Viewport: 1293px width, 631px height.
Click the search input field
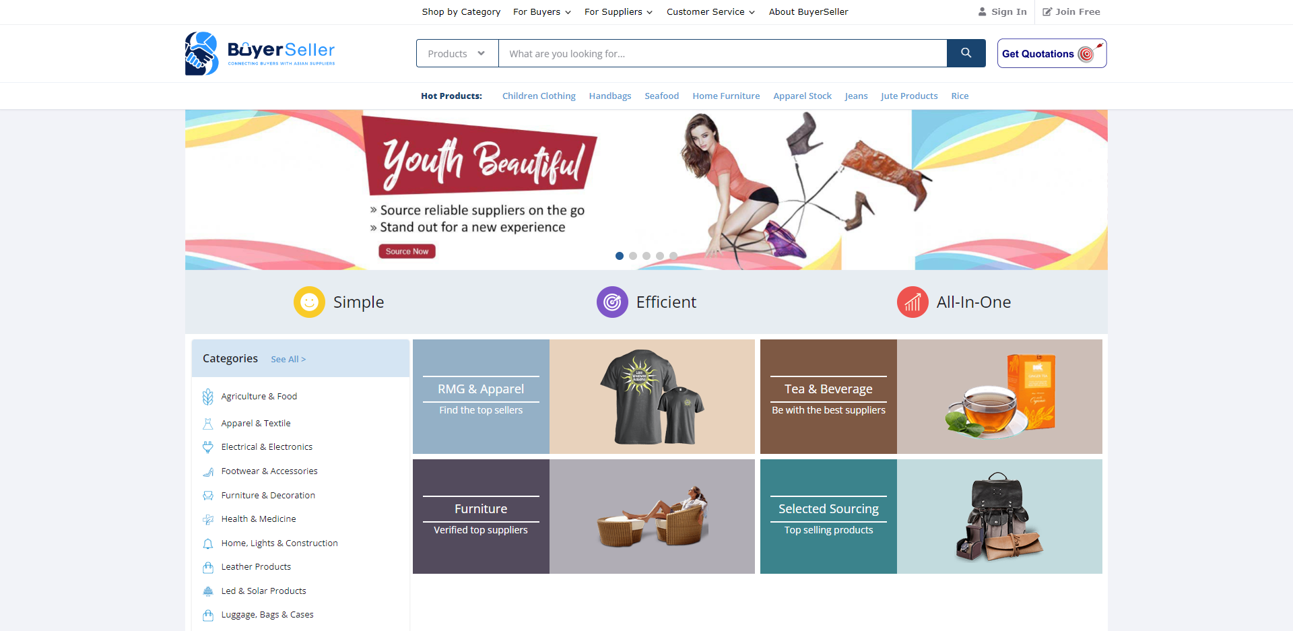[x=723, y=53]
